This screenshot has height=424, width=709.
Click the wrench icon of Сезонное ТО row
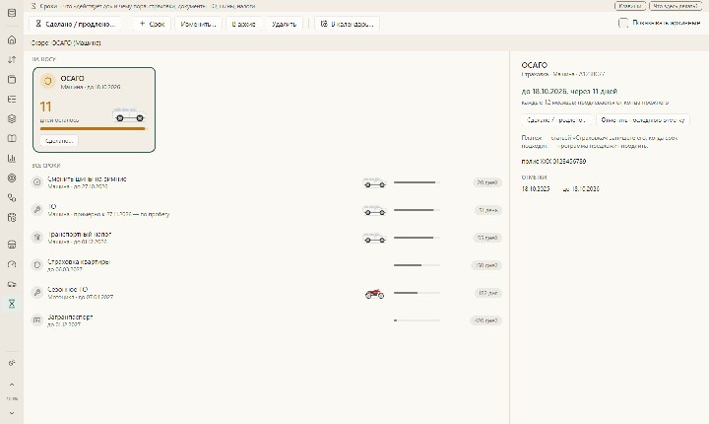point(37,293)
